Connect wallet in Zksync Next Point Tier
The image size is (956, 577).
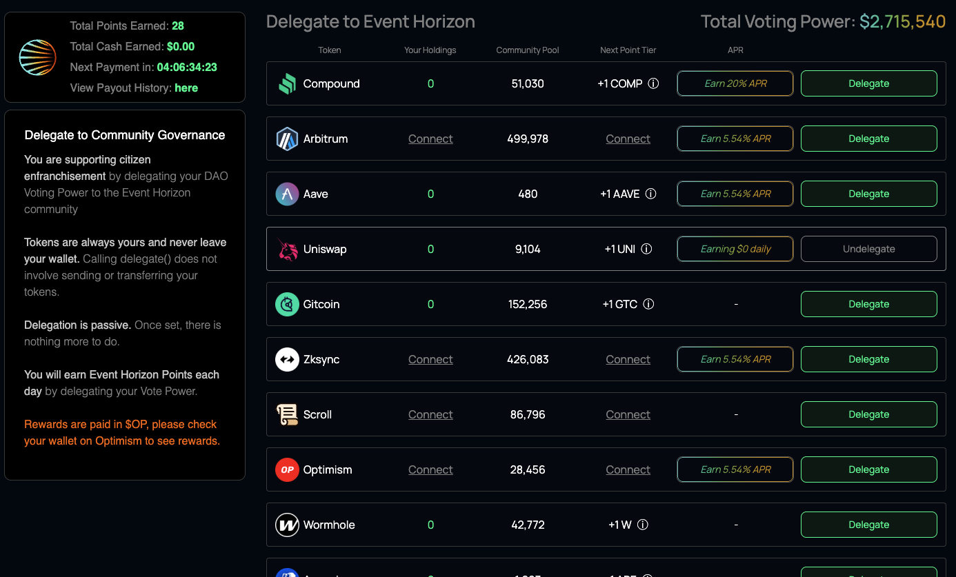coord(628,359)
